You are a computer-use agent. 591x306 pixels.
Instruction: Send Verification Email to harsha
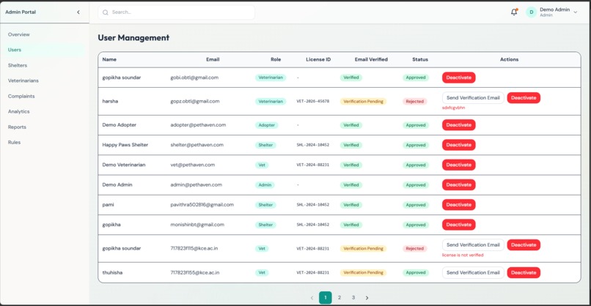(473, 98)
